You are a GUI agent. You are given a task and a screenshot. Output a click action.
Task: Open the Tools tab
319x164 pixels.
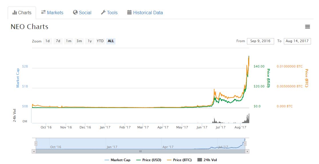point(109,13)
